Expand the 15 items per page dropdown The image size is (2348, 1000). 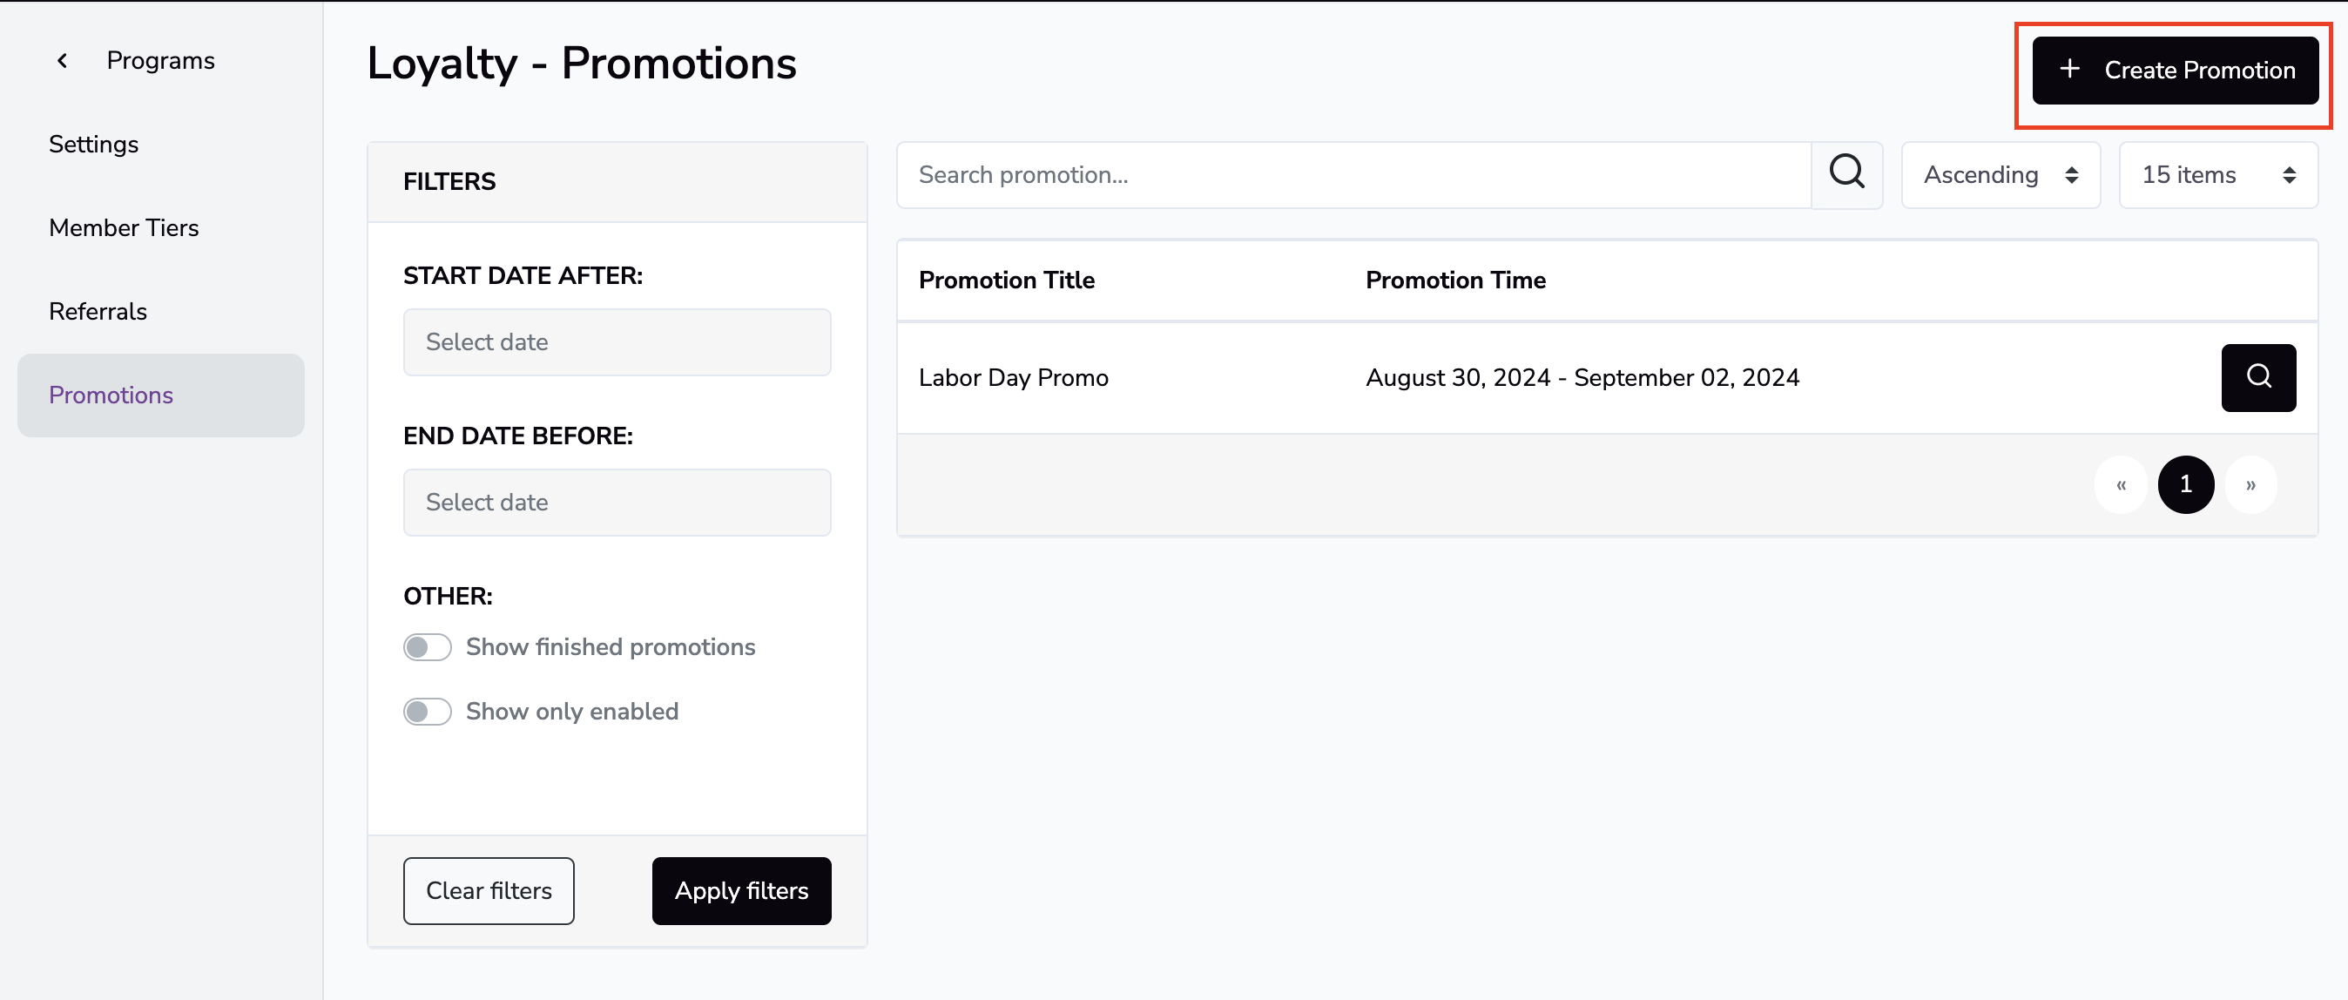tap(2216, 175)
